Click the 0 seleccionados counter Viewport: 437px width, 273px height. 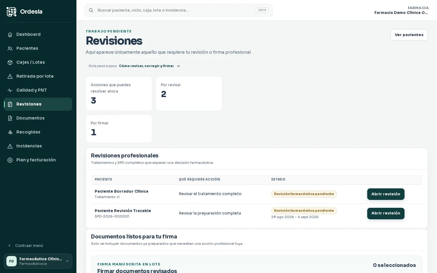[395, 265]
